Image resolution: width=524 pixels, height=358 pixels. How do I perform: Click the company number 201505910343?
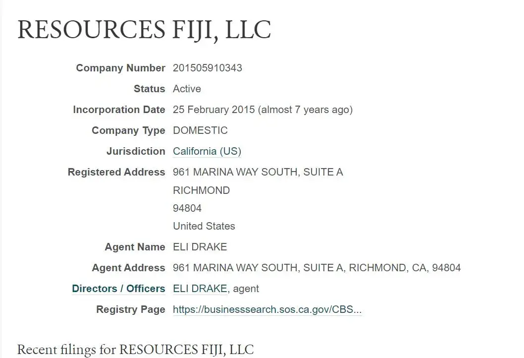tap(207, 68)
